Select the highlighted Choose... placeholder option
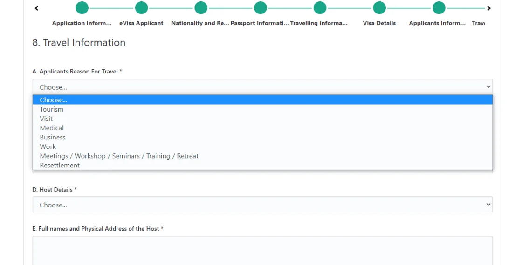529x265 pixels. click(54, 100)
